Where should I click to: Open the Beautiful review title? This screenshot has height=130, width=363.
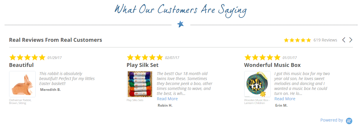21,65
